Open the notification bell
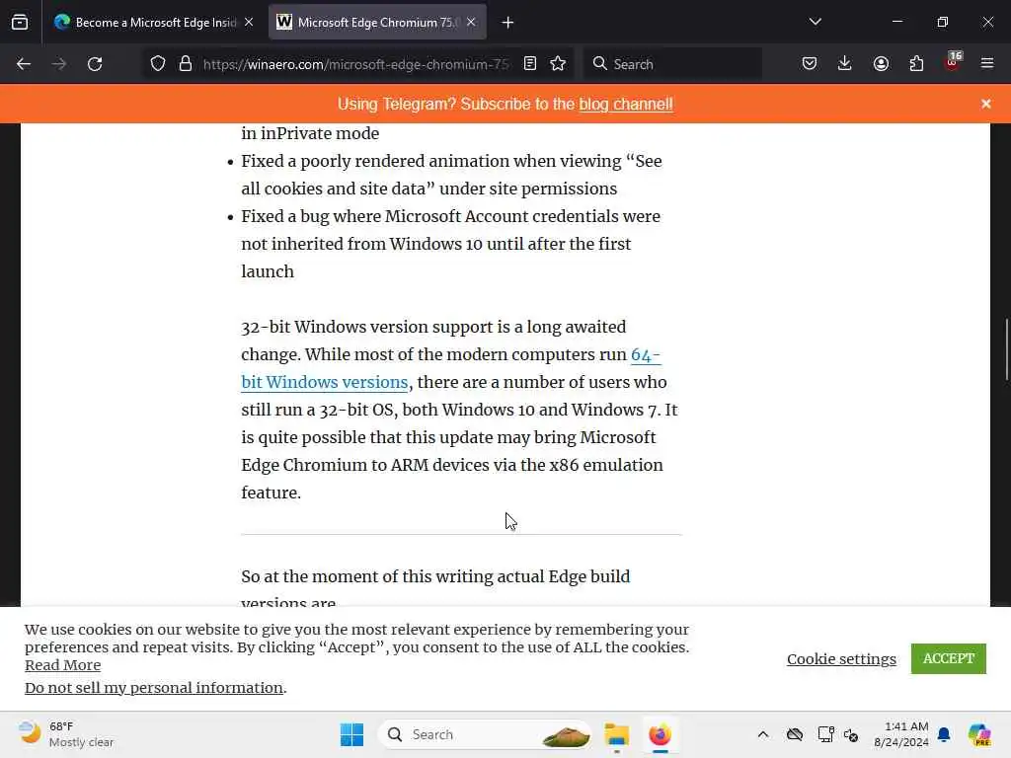Screen dimensions: 1011x758 tap(945, 734)
